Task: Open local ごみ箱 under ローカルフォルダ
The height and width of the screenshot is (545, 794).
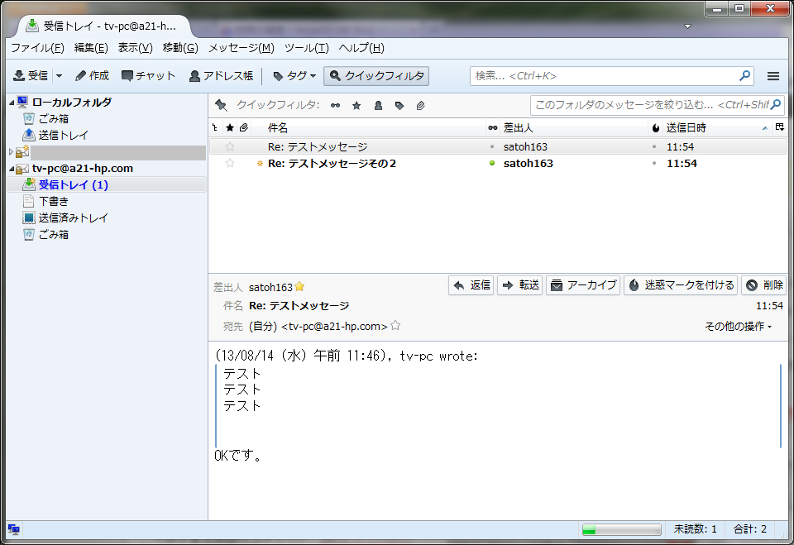Action: (x=53, y=119)
